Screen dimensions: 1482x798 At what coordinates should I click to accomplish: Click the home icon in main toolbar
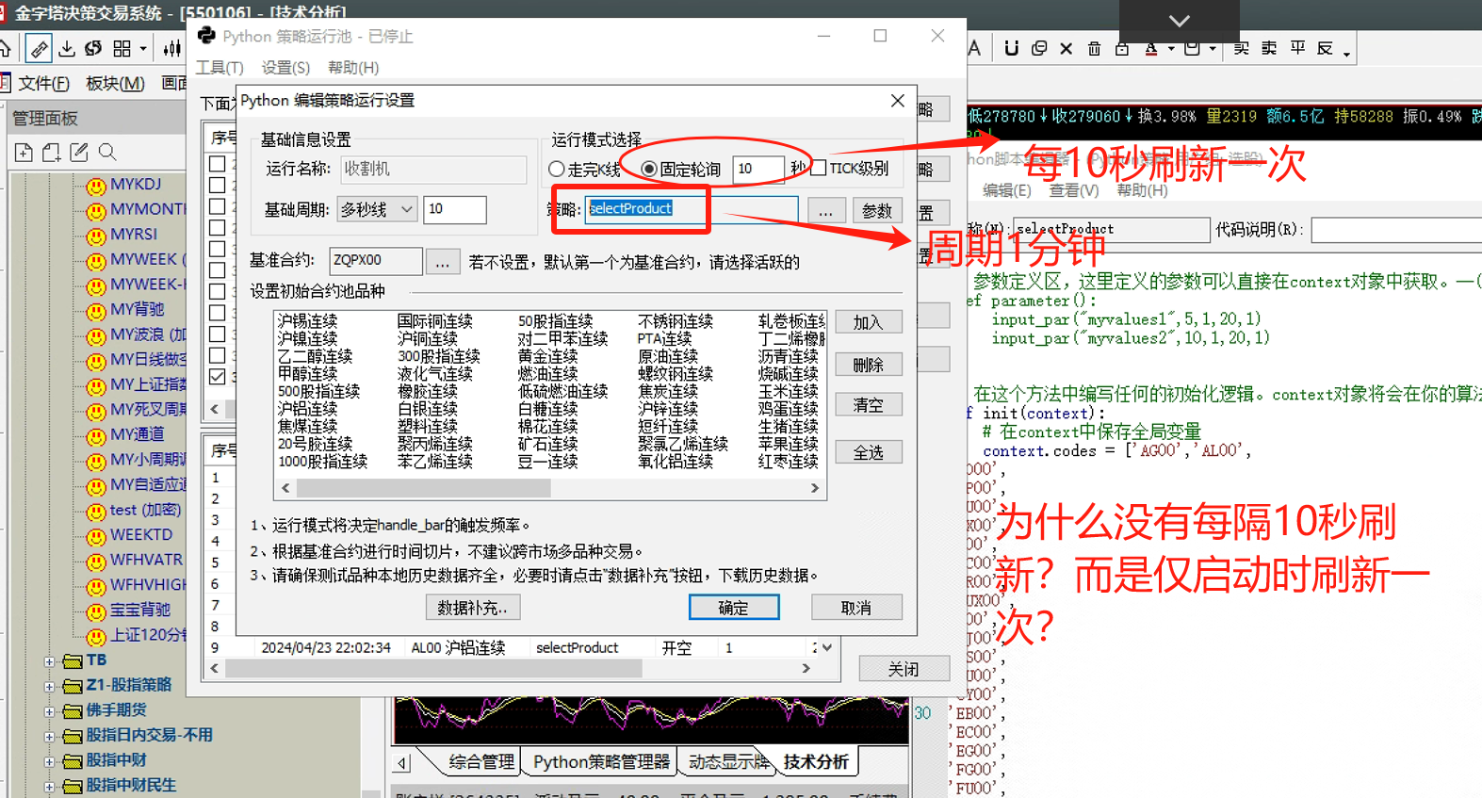pos(6,48)
